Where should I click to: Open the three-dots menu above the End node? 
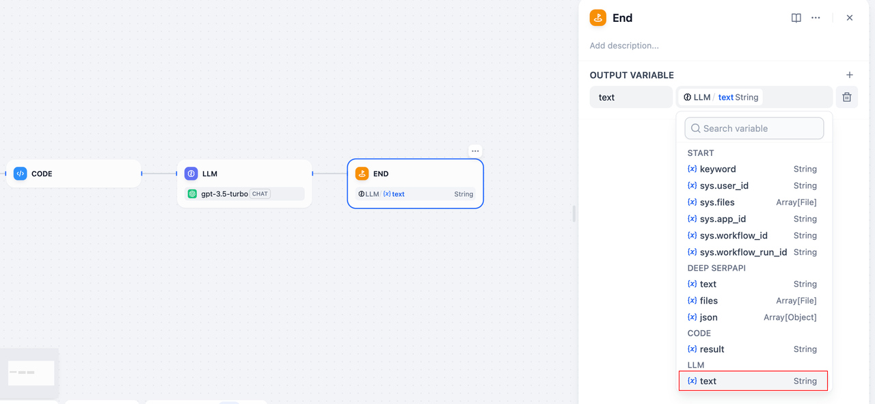(x=475, y=151)
